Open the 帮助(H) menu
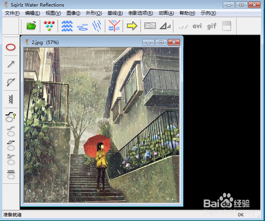This screenshot has width=265, height=221. click(187, 13)
